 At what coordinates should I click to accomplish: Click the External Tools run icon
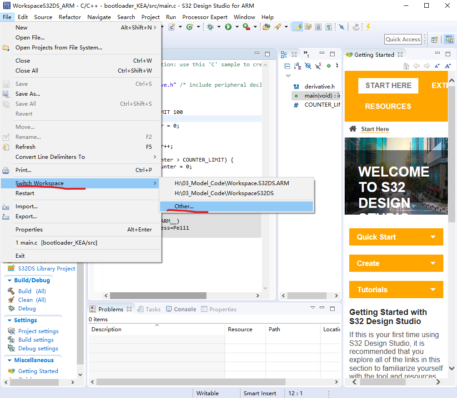[246, 27]
